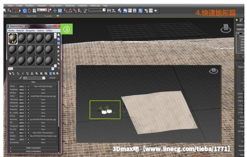Select the first material sample sphere
The height and width of the screenshot is (157, 247).
(x=12, y=39)
